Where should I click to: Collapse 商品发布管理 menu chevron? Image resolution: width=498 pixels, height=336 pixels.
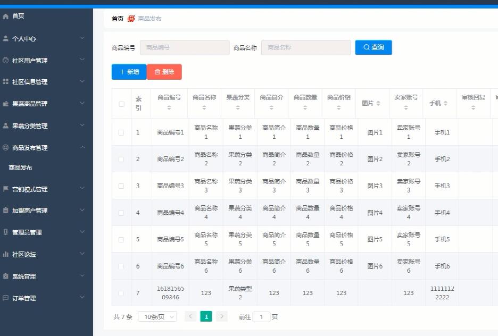[82, 147]
